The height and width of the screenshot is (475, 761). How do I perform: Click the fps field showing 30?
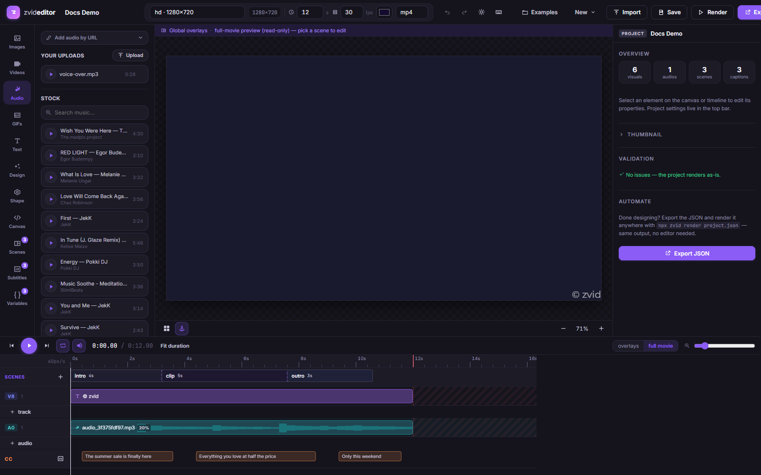coord(352,12)
